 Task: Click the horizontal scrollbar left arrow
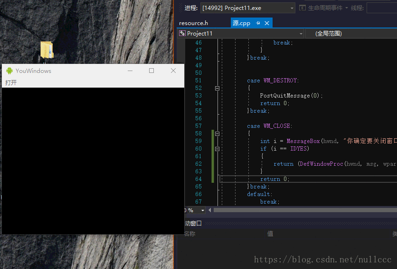pos(209,210)
